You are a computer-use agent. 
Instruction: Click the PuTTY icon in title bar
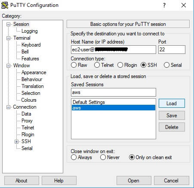[x=5, y=5]
